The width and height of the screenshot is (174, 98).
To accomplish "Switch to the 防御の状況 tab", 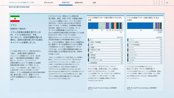I will pos(79,2).
